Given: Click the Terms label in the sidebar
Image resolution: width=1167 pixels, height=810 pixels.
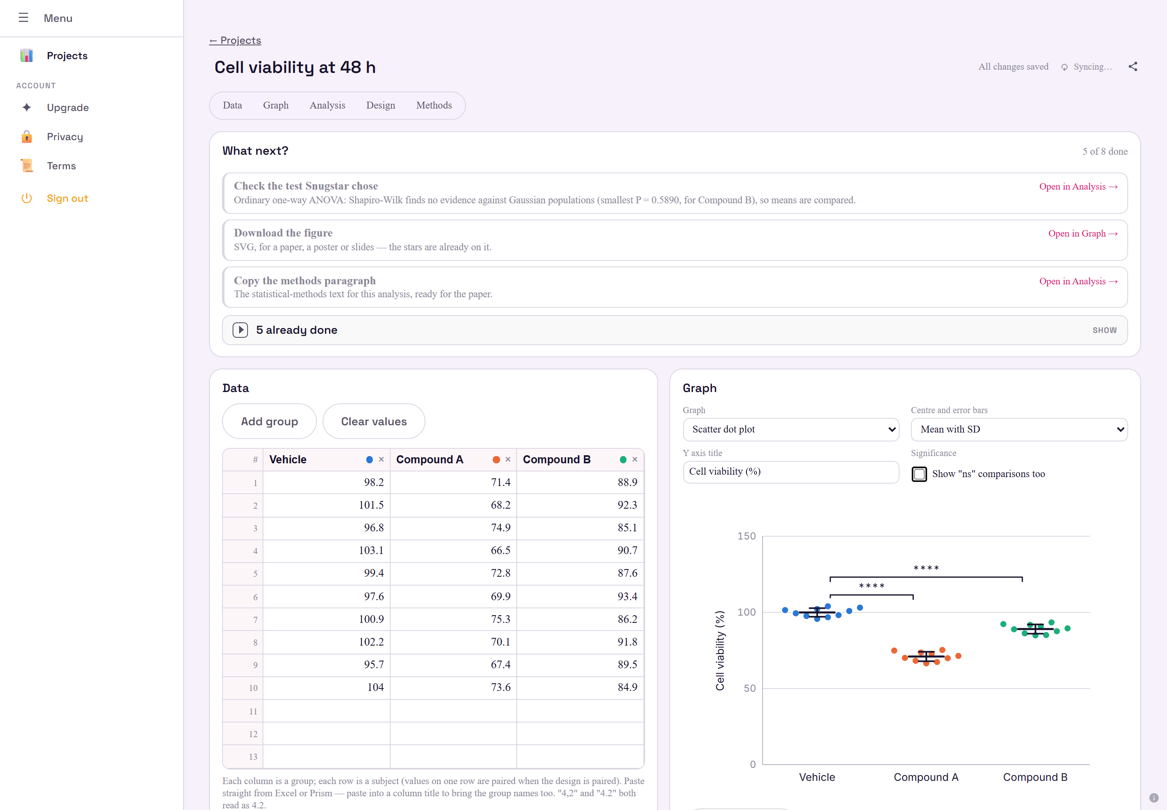Looking at the screenshot, I should coord(61,166).
